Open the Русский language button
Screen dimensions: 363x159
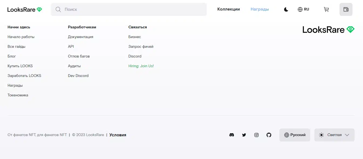click(x=295, y=135)
